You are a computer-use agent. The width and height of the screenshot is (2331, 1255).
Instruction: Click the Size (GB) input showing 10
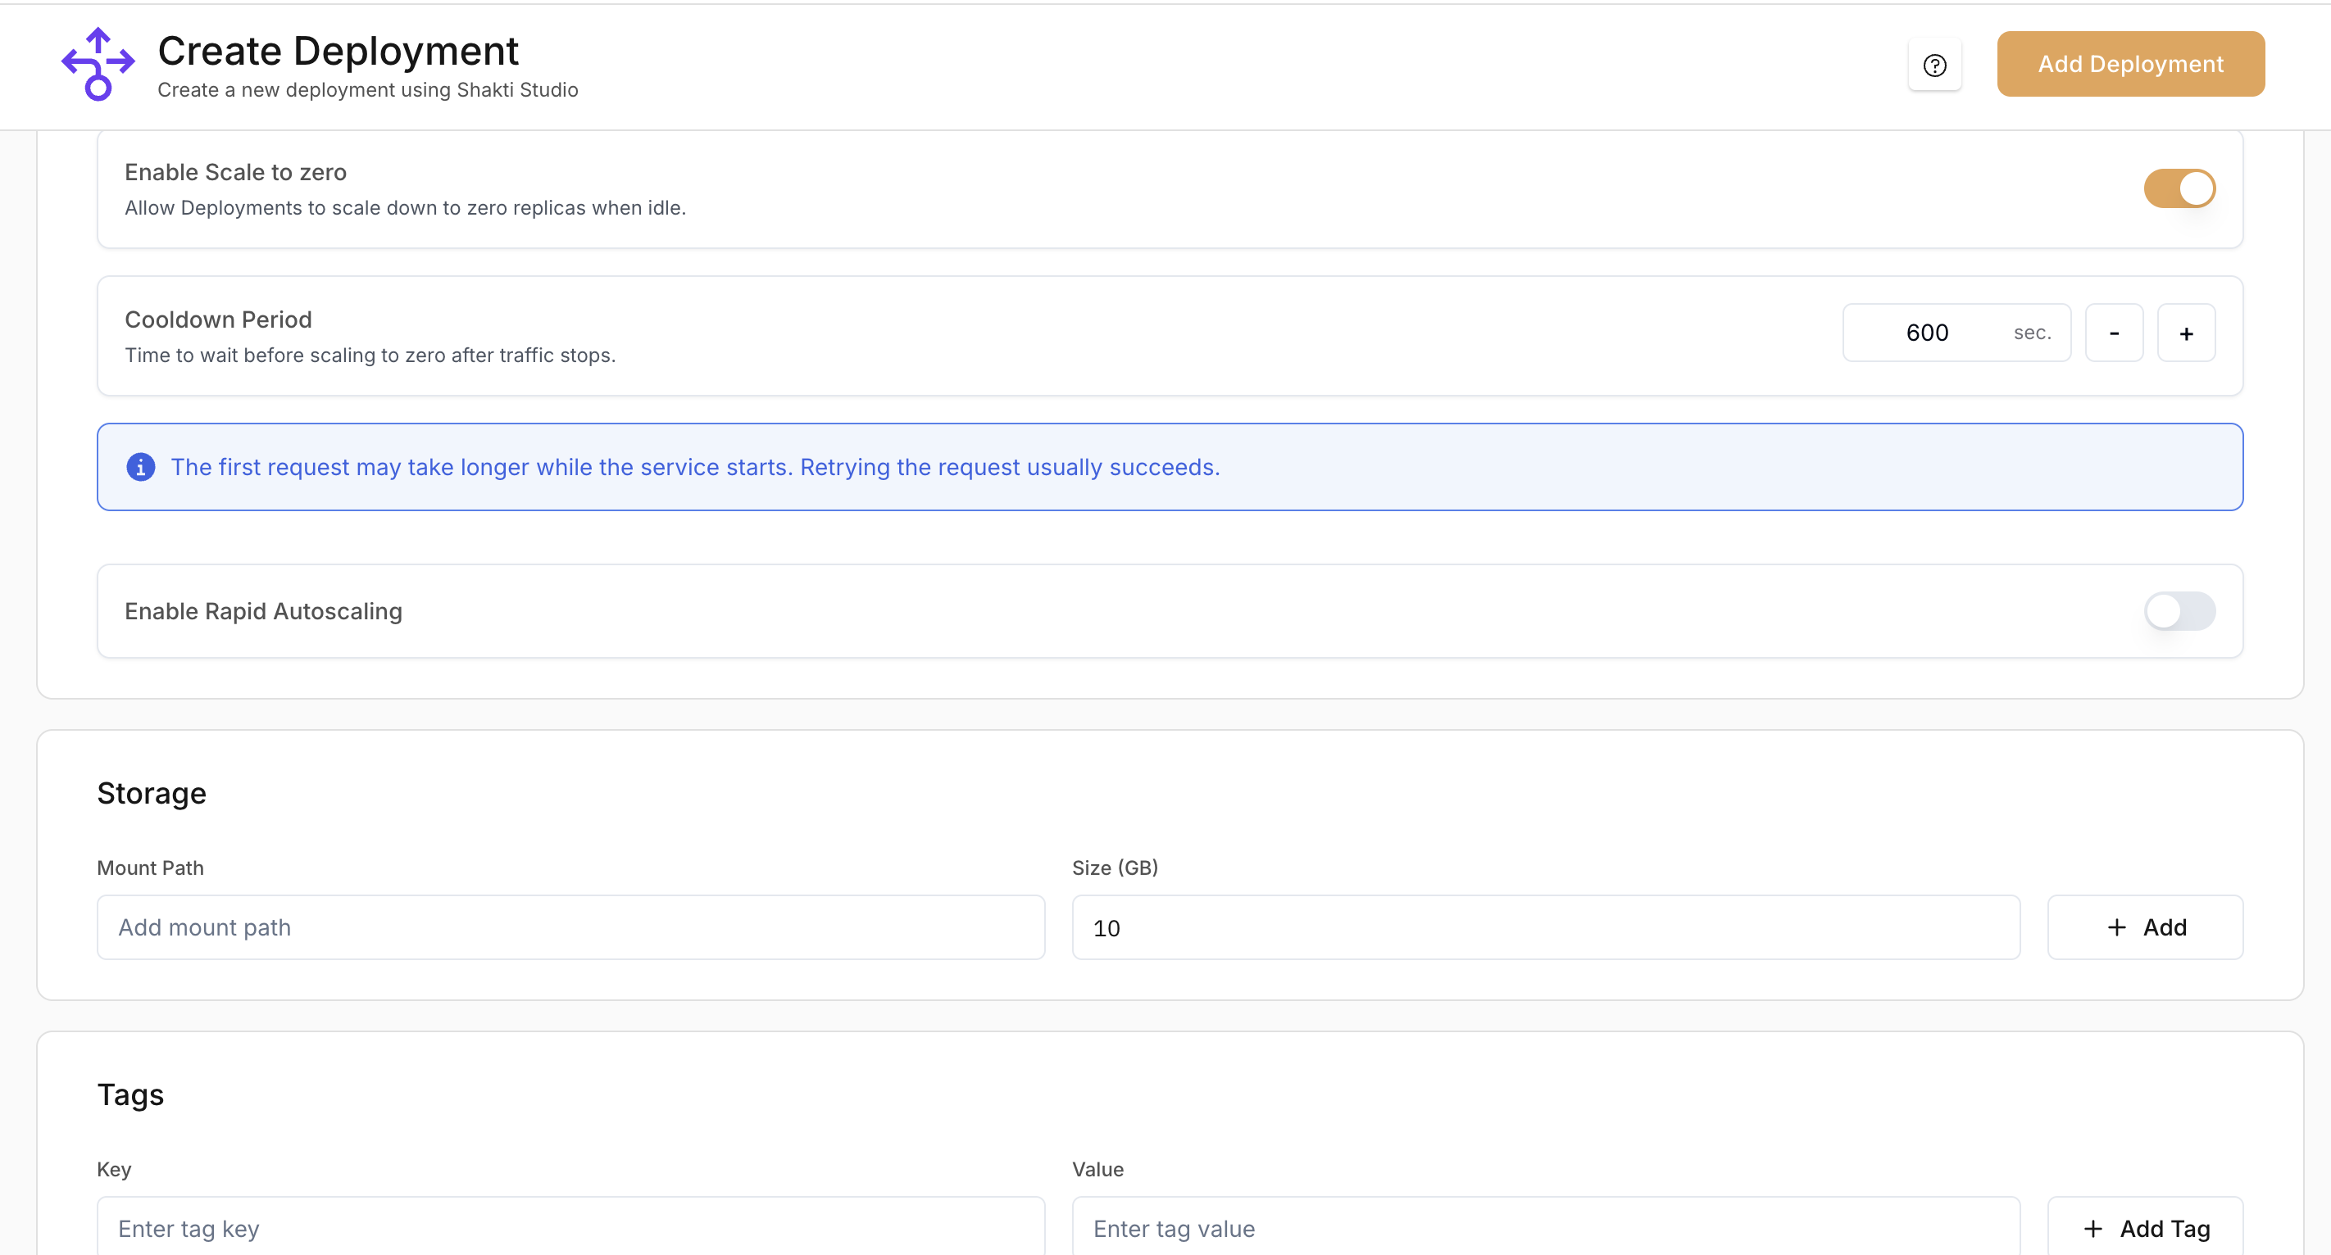click(1545, 927)
